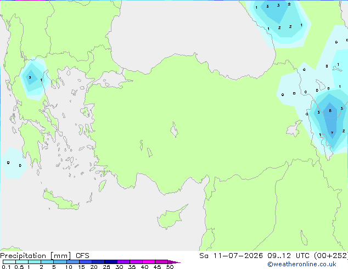Image resolution: width=348 pixels, height=269 pixels.
Task: Click the '0.5' legend scale label
Action: (x=19, y=267)
